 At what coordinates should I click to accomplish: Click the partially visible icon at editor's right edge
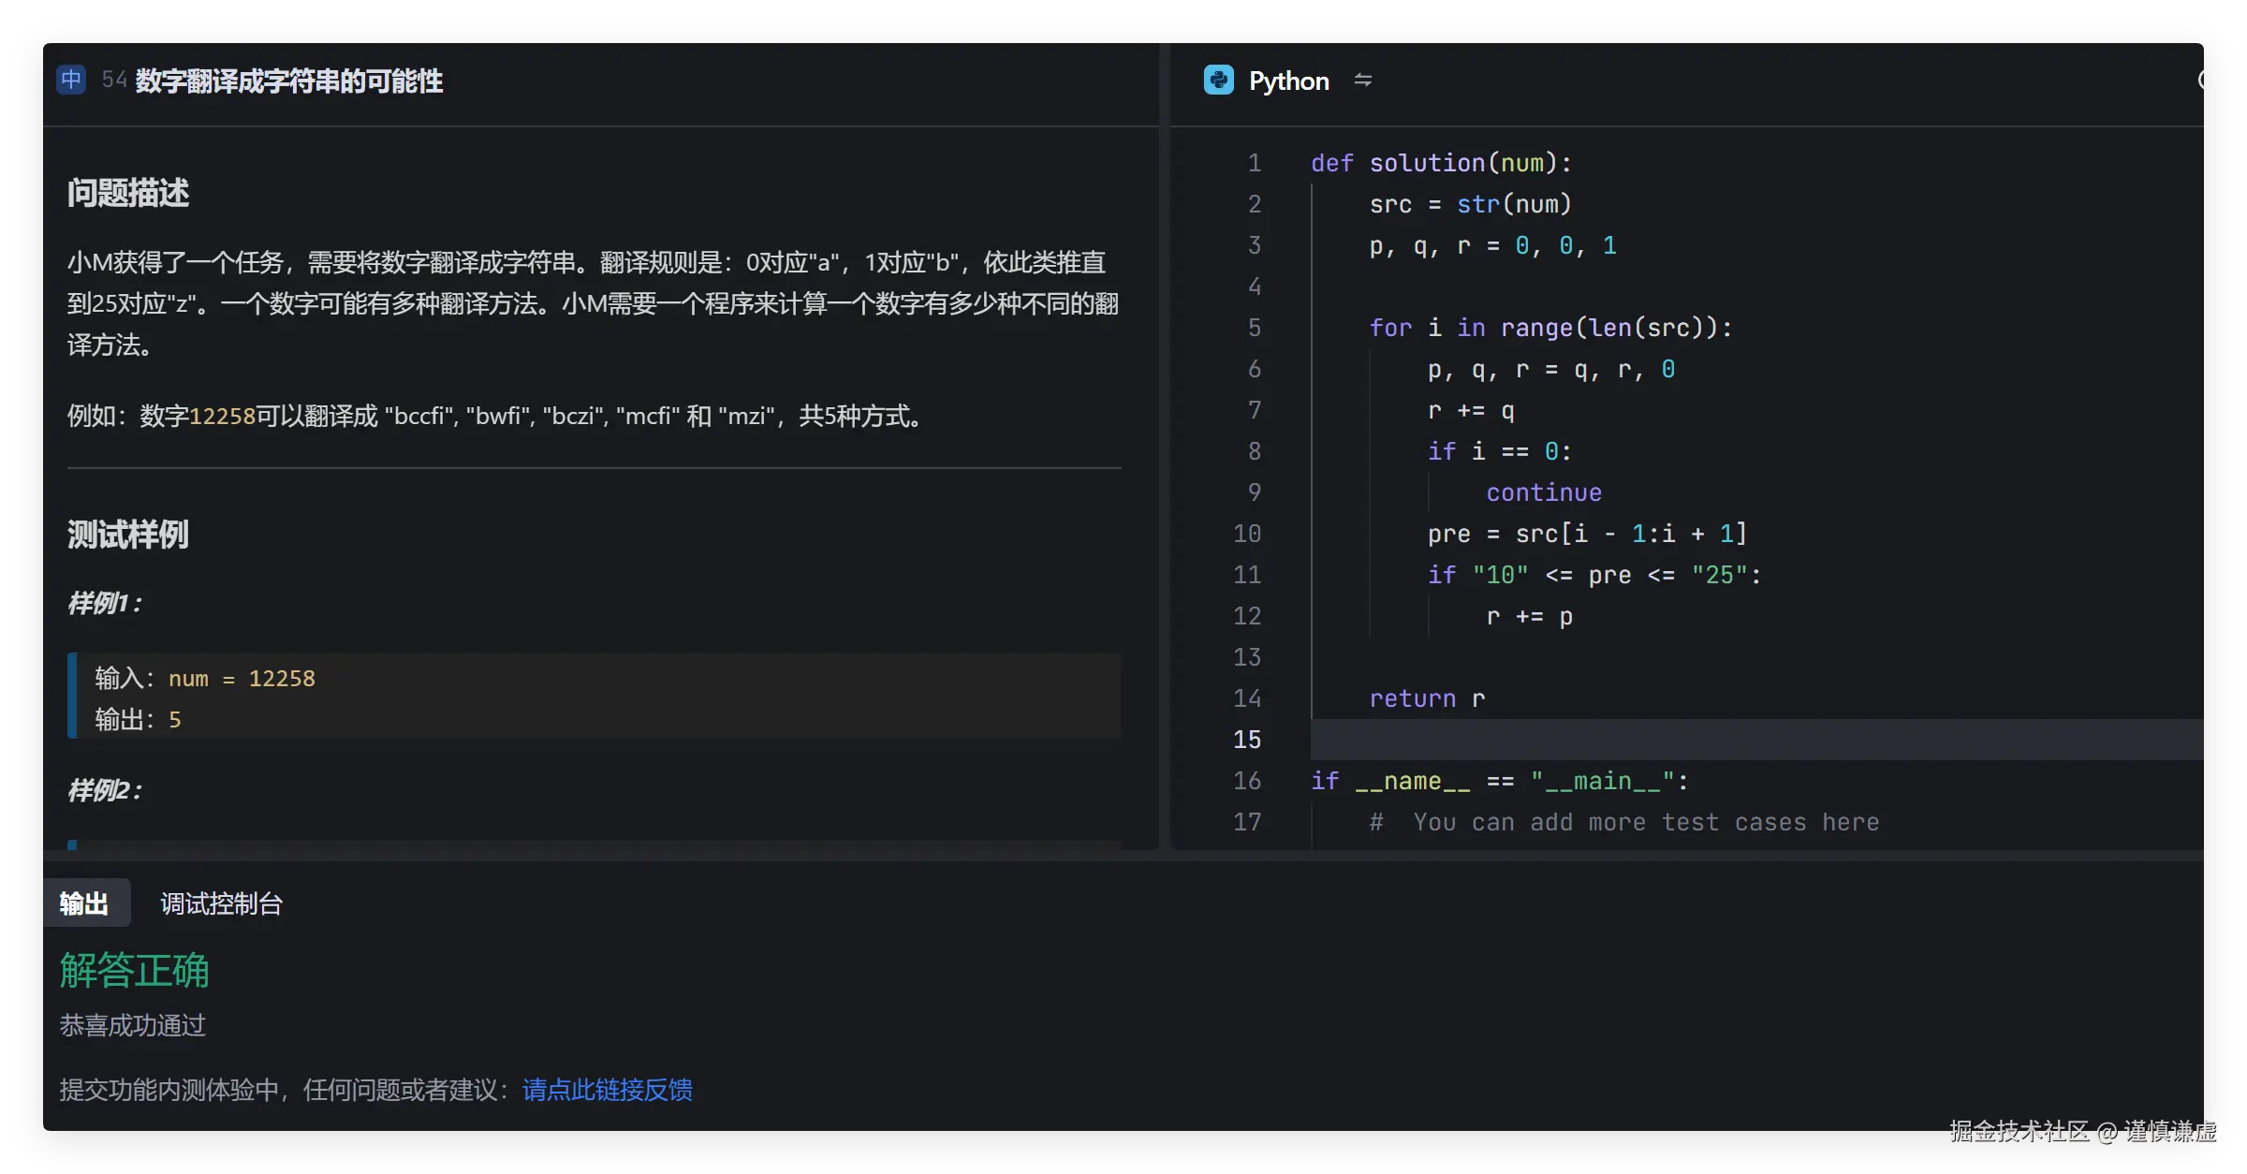[x=2199, y=81]
